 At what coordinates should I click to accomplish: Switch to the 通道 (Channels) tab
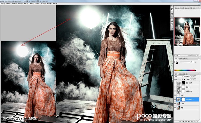tap(181, 74)
